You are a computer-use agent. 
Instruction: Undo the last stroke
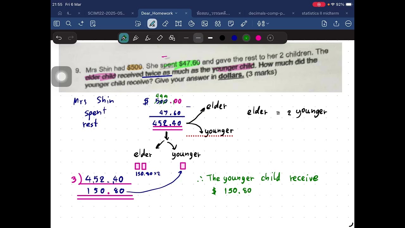59,38
